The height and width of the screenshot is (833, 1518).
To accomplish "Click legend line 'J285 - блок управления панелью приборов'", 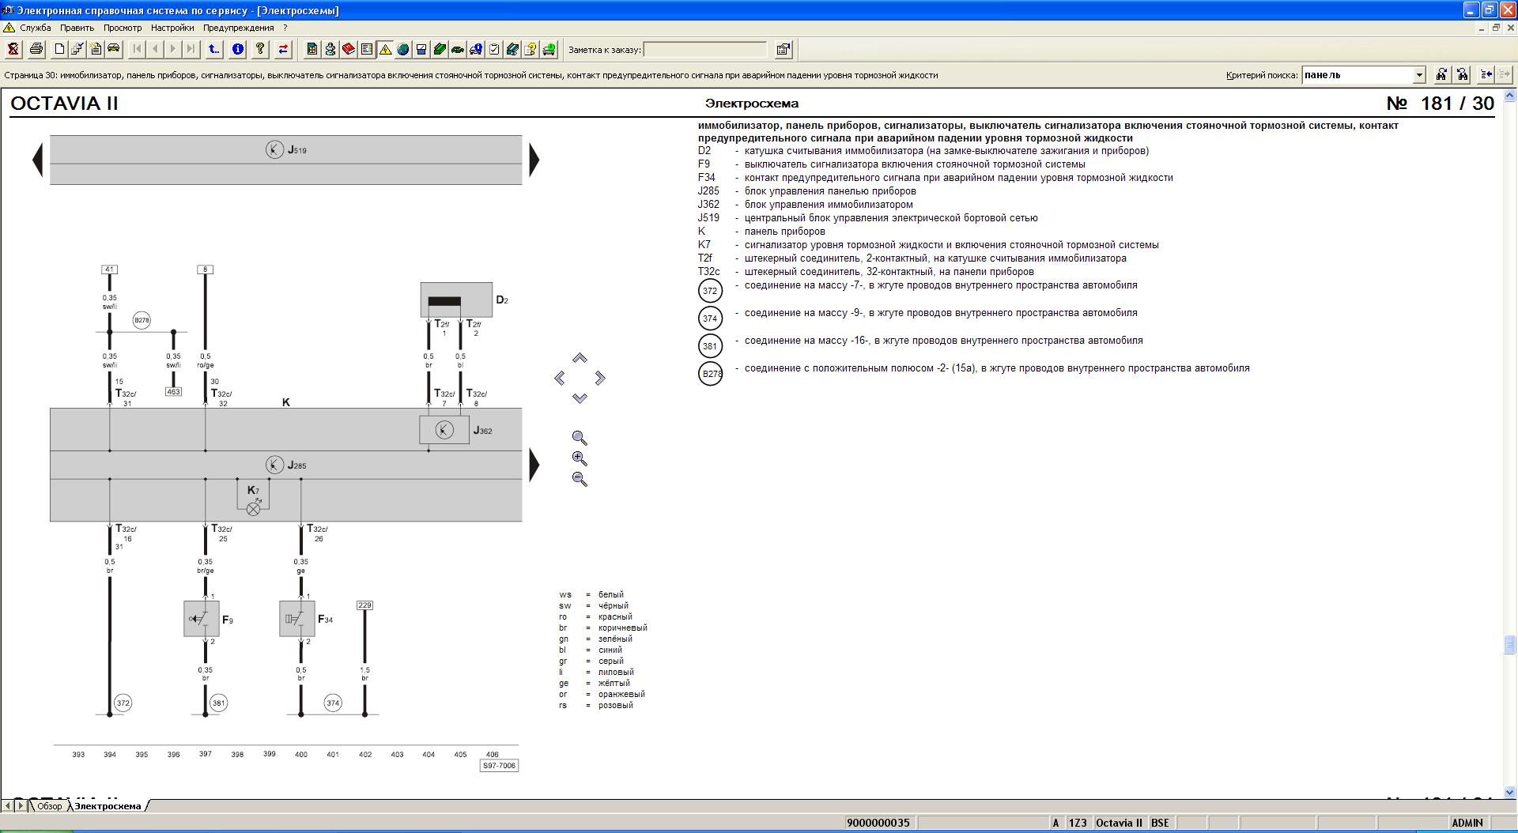I will click(x=807, y=191).
